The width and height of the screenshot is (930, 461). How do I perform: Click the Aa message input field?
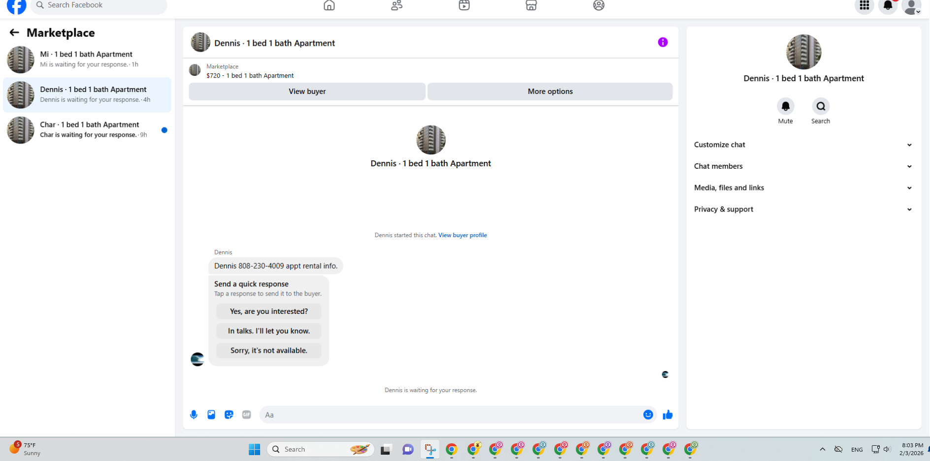[450, 415]
